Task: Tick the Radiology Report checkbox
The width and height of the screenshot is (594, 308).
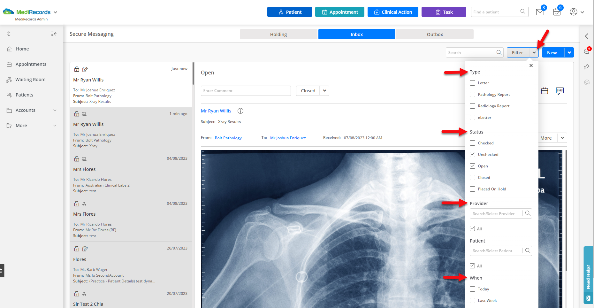Action: [x=473, y=106]
